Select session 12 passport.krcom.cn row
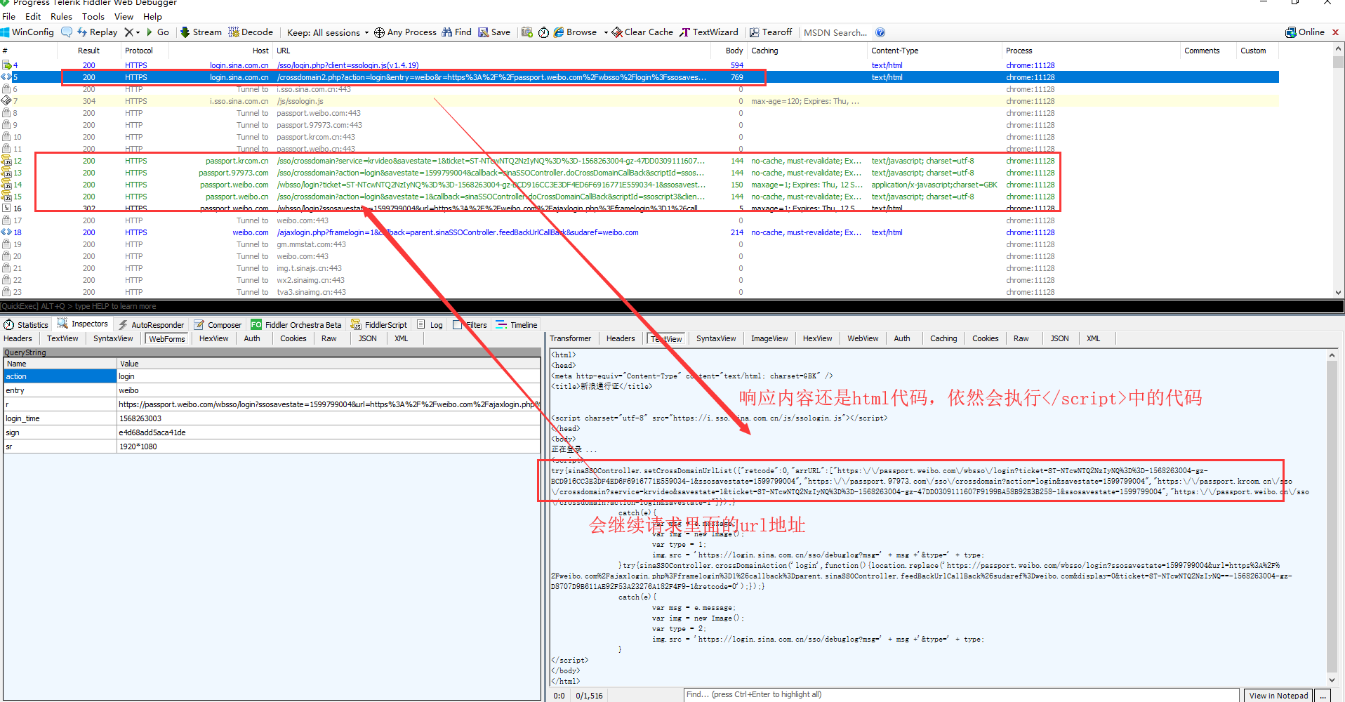Screen dimensions: 1345x702 pyautogui.click(x=639, y=161)
